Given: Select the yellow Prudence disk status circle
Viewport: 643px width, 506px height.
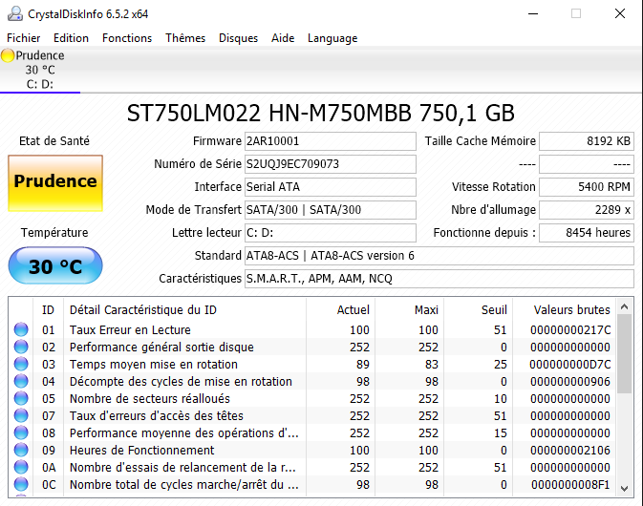Looking at the screenshot, I should (8, 55).
